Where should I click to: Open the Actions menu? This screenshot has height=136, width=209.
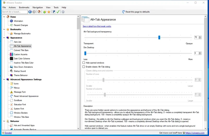(12, 8)
